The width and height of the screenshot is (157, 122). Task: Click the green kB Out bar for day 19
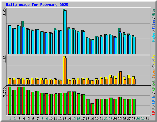(93, 109)
